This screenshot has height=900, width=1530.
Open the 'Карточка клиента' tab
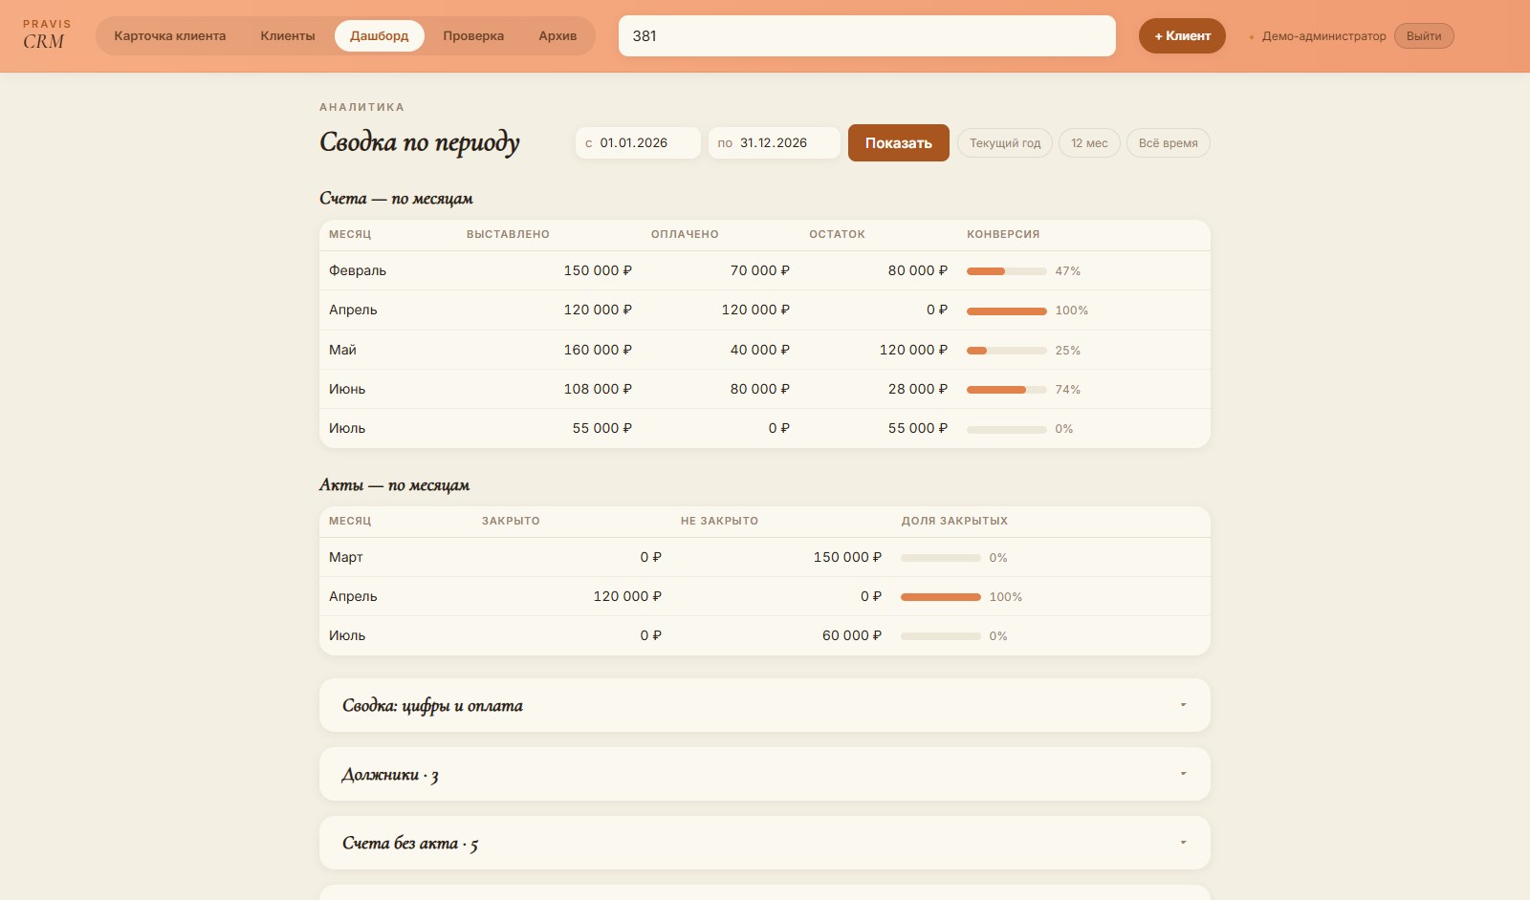pyautogui.click(x=170, y=36)
